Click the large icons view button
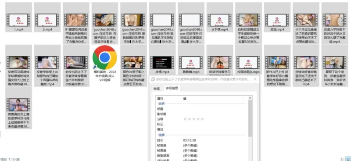 pyautogui.click(x=348, y=159)
